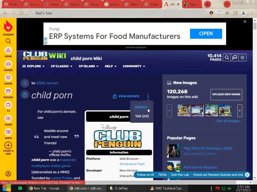
Task: Click Join Fan Lab in bottom bar
Action: click(180, 175)
